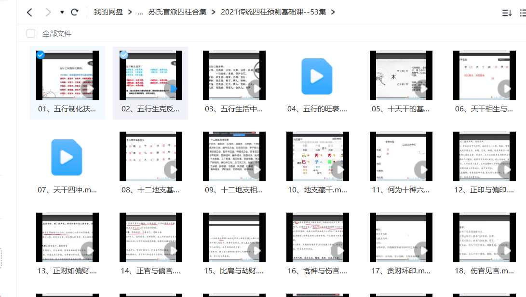The width and height of the screenshot is (526, 297).
Task: Open the sort order options icon
Action: click(x=507, y=13)
